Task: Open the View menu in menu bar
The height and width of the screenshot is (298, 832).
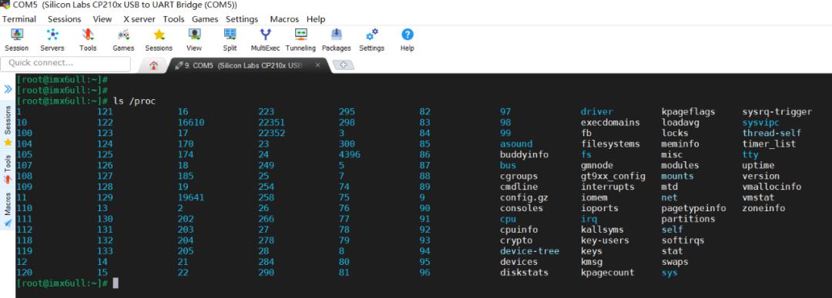Action: click(x=102, y=19)
